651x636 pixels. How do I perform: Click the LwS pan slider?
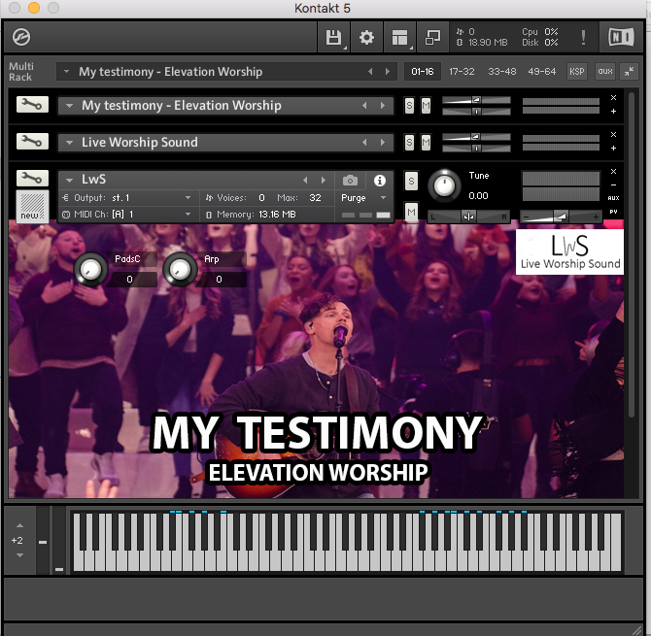(x=468, y=217)
